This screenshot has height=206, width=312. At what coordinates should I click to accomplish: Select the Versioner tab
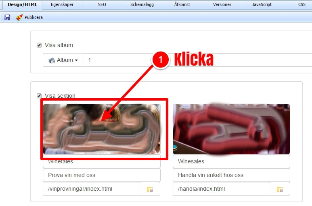coord(222,4)
